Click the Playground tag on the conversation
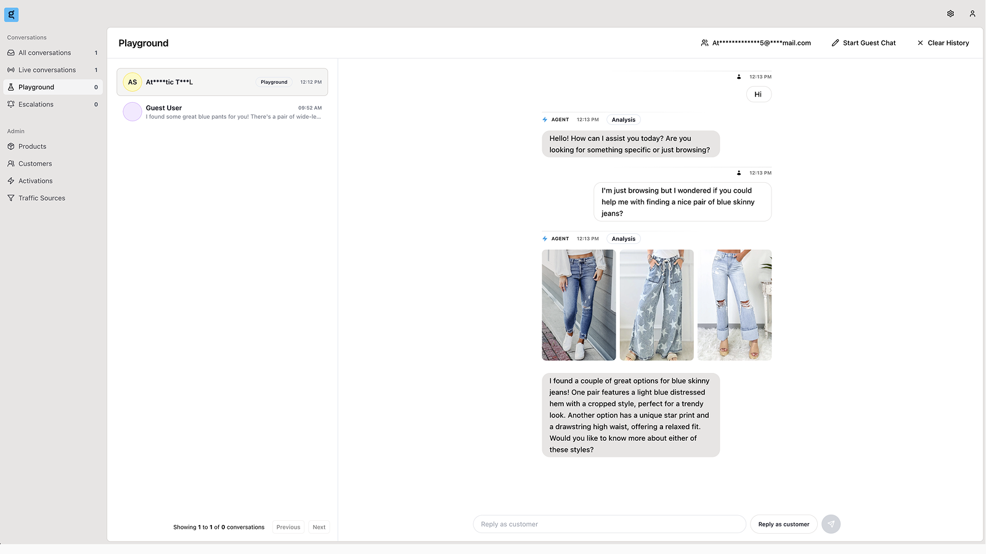Viewport: 986px width, 554px height. click(274, 82)
